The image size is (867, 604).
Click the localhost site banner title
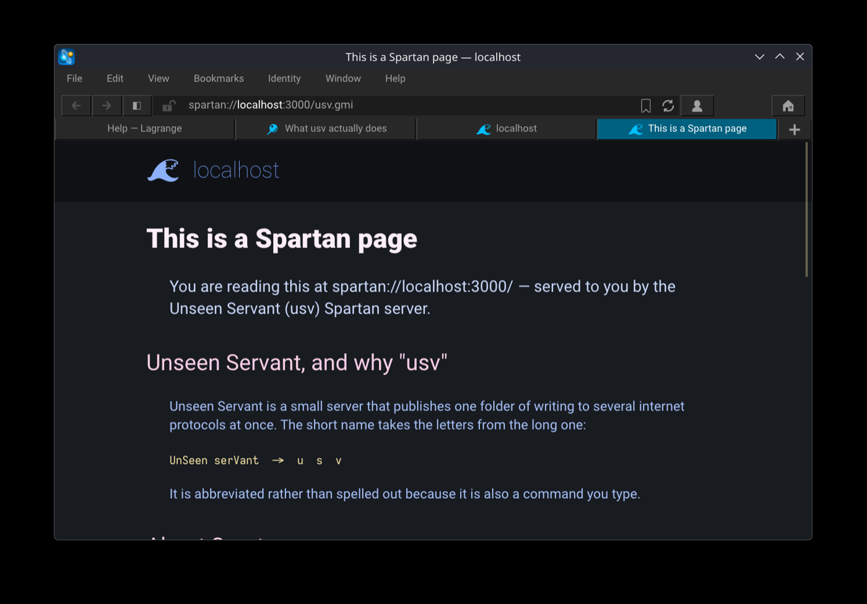coord(236,170)
